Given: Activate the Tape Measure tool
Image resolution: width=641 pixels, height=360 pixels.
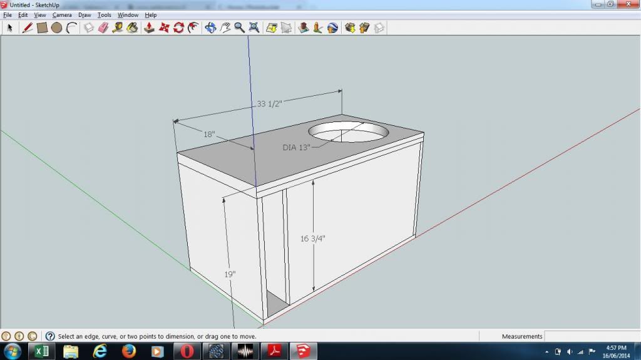Looking at the screenshot, I should pyautogui.click(x=118, y=28).
